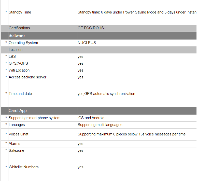
Task: Select the Operating System label
Action: [x=23, y=43]
